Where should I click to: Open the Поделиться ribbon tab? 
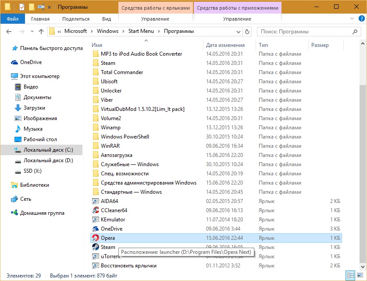click(x=76, y=19)
